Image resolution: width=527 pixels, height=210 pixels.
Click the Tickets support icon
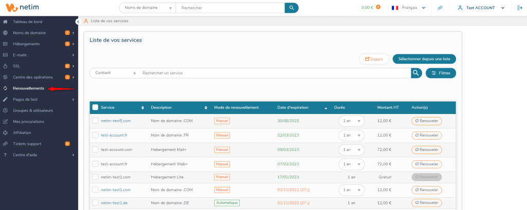(5, 144)
